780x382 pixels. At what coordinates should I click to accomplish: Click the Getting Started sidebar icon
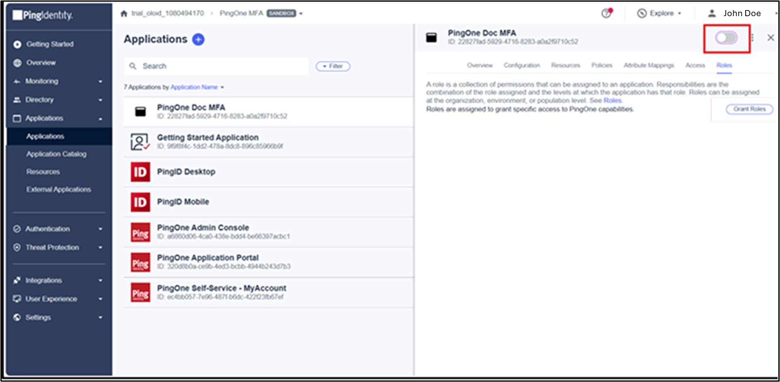[17, 44]
